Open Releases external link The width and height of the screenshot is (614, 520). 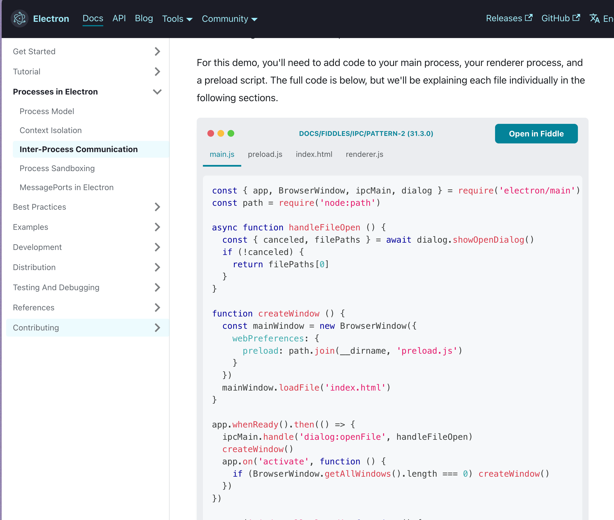coord(509,18)
